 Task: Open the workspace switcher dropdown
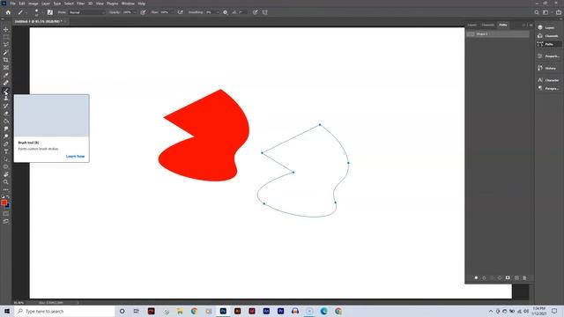(546, 12)
